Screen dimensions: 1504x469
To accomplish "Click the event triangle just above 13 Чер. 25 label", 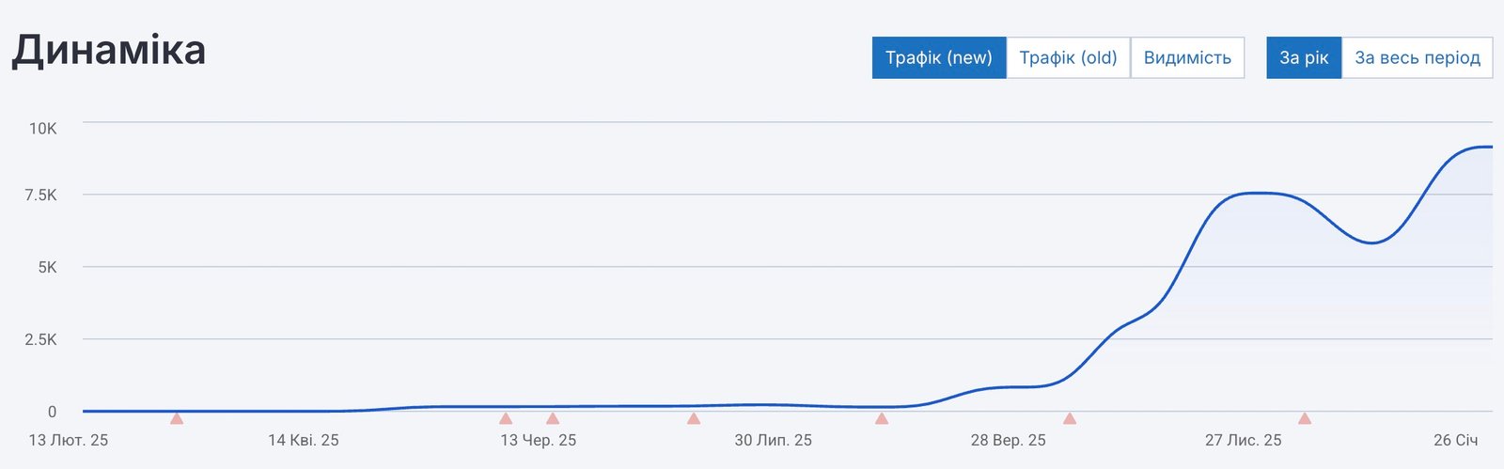I will point(506,418).
